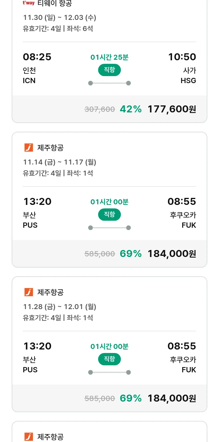The width and height of the screenshot is (219, 442).
Task: Click Jeju Air logo on 11.14 flight card
Action: pos(29,148)
